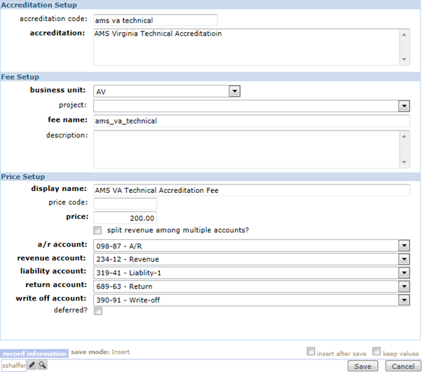Select the record information tab
Screen dimensions: 422x372
(x=34, y=353)
